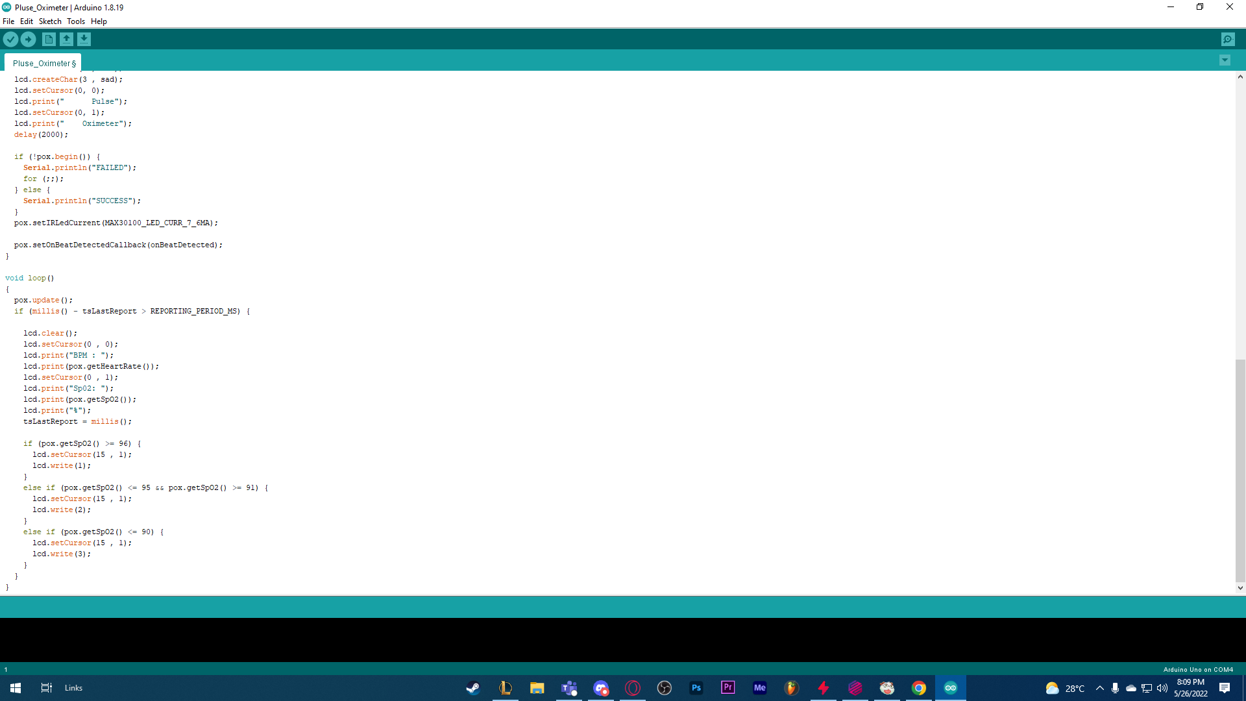The width and height of the screenshot is (1246, 701).
Task: Open OBS Studio from the taskbar
Action: [665, 688]
